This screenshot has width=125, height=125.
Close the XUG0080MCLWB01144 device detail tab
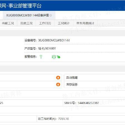(51, 15)
